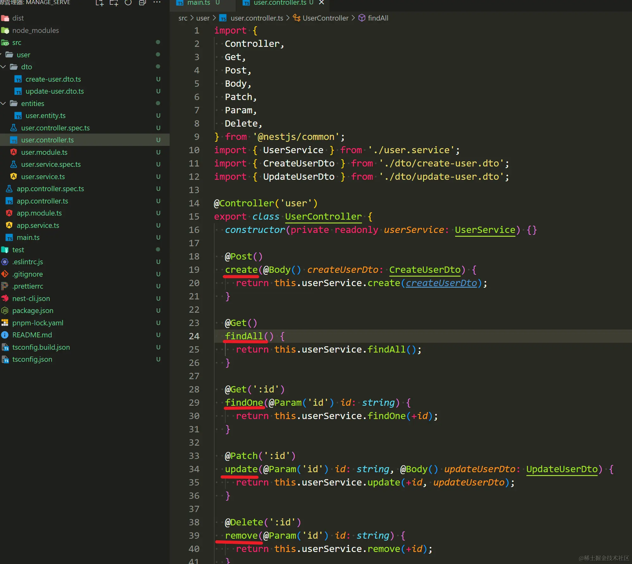Viewport: 632px width, 564px height.
Task: Select user.controller.ts in the explorer tree
Action: (85, 140)
